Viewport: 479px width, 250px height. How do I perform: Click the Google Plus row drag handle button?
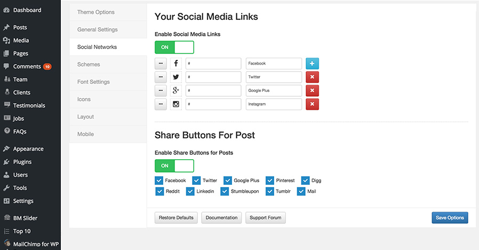pos(161,91)
